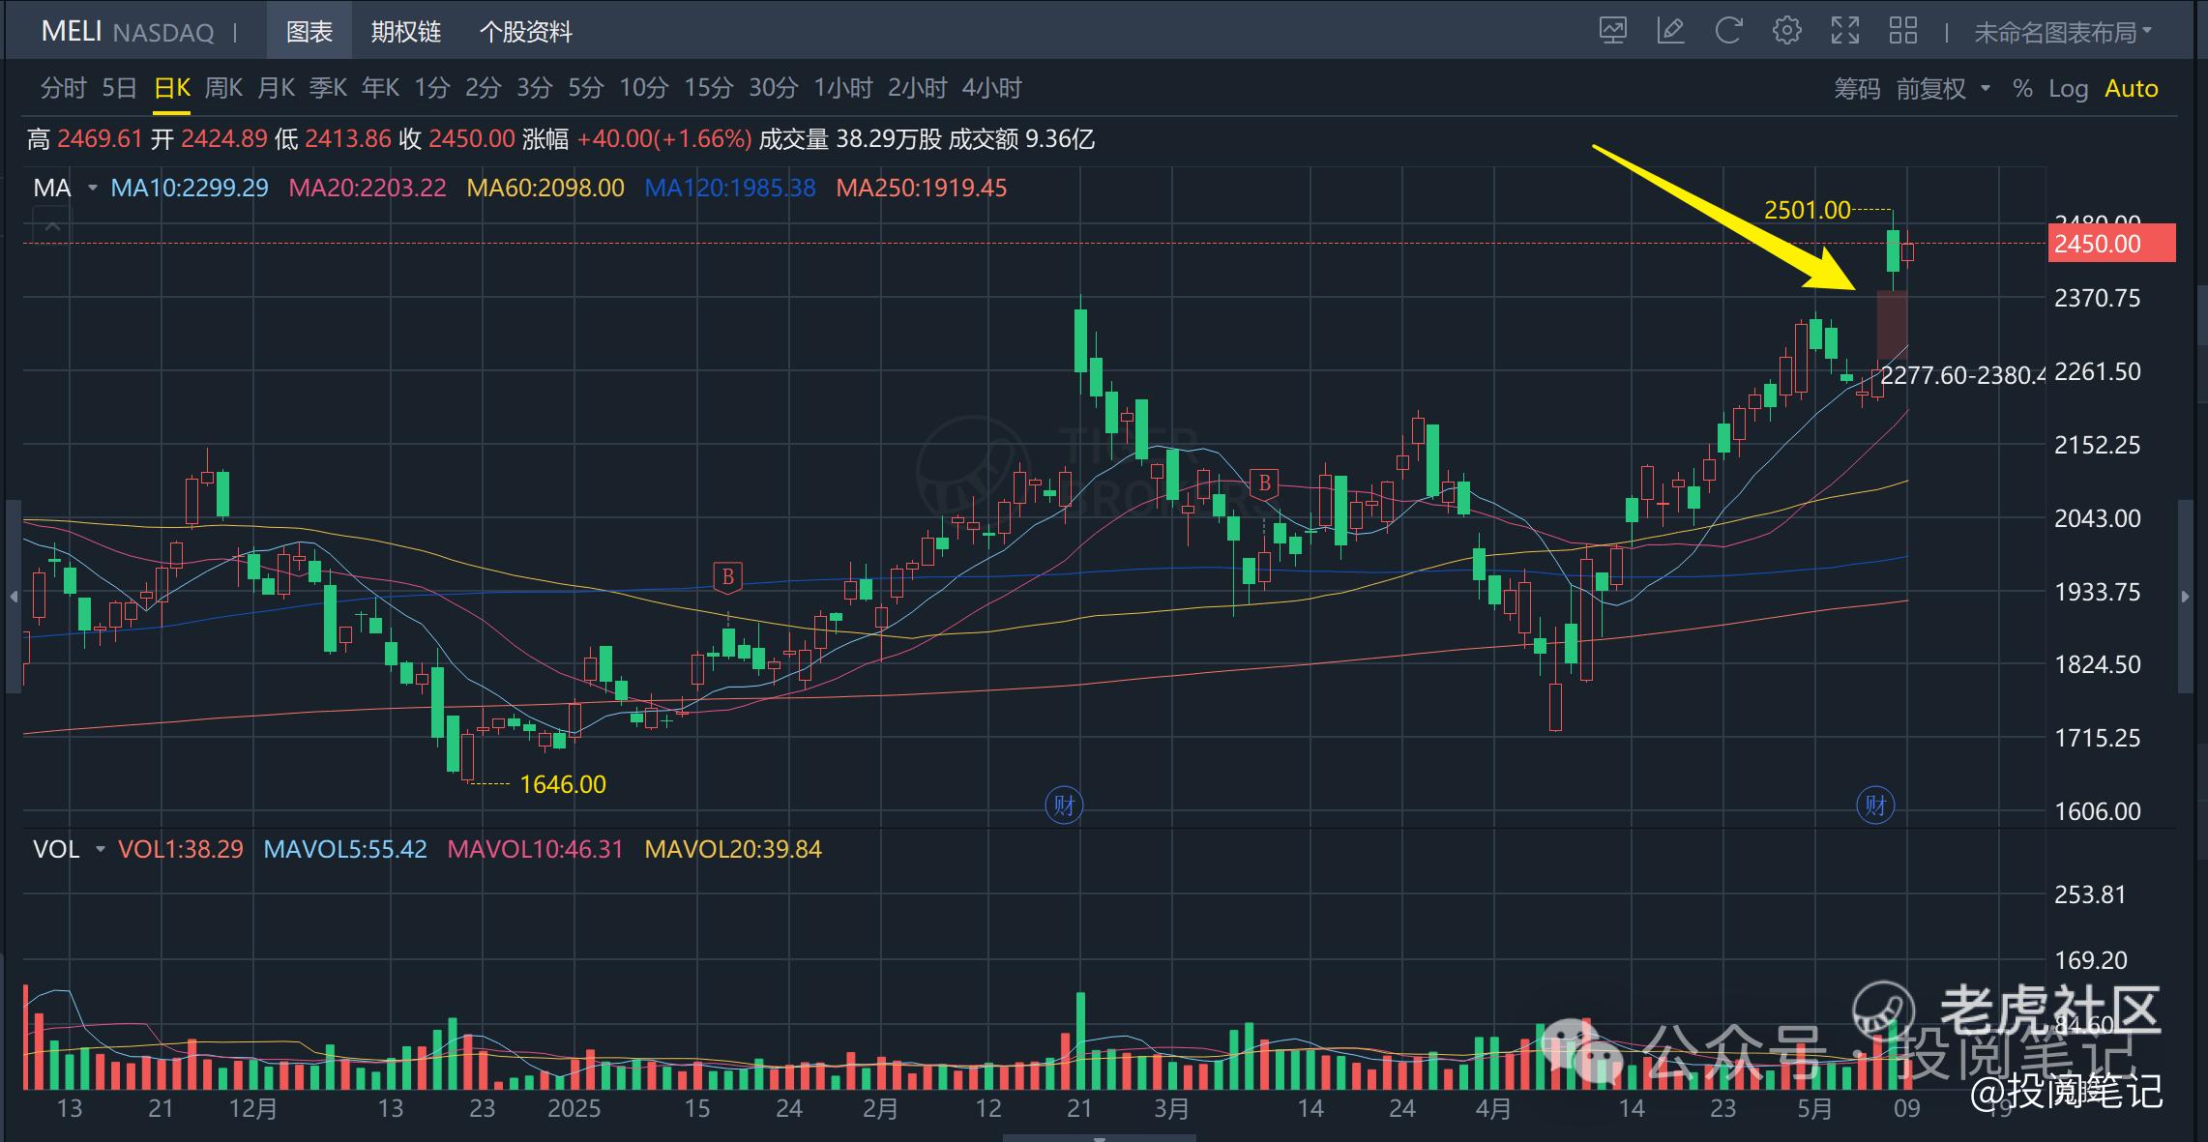The image size is (2208, 1142).
Task: Toggle the percent scale option
Action: 2022,89
